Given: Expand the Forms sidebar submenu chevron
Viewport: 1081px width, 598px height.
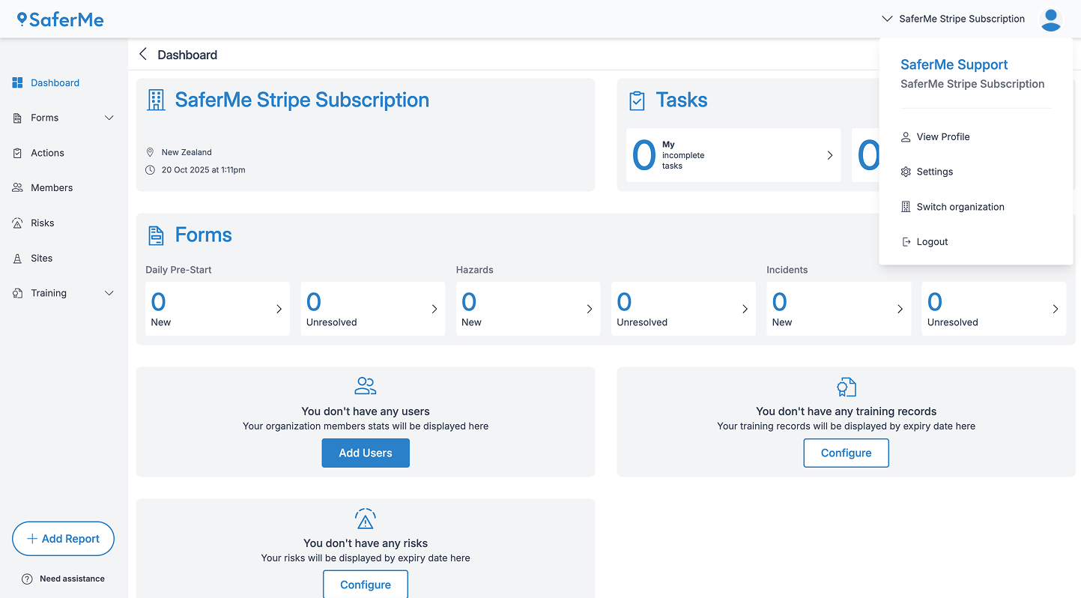Looking at the screenshot, I should [x=109, y=118].
